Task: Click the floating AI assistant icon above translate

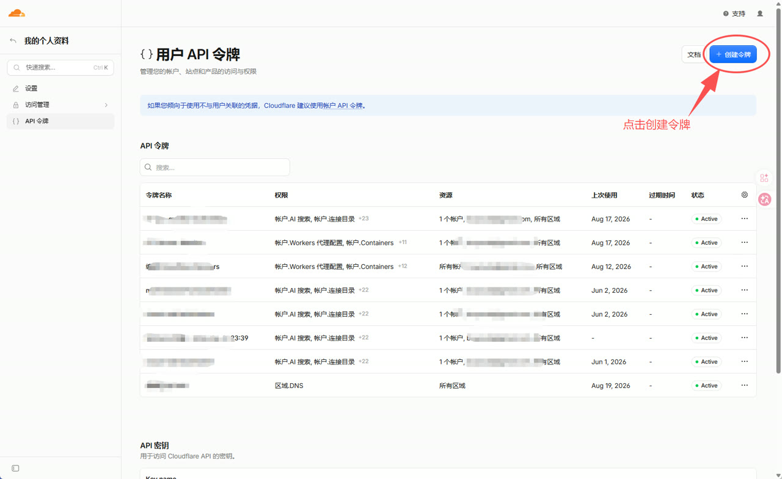Action: tap(764, 178)
